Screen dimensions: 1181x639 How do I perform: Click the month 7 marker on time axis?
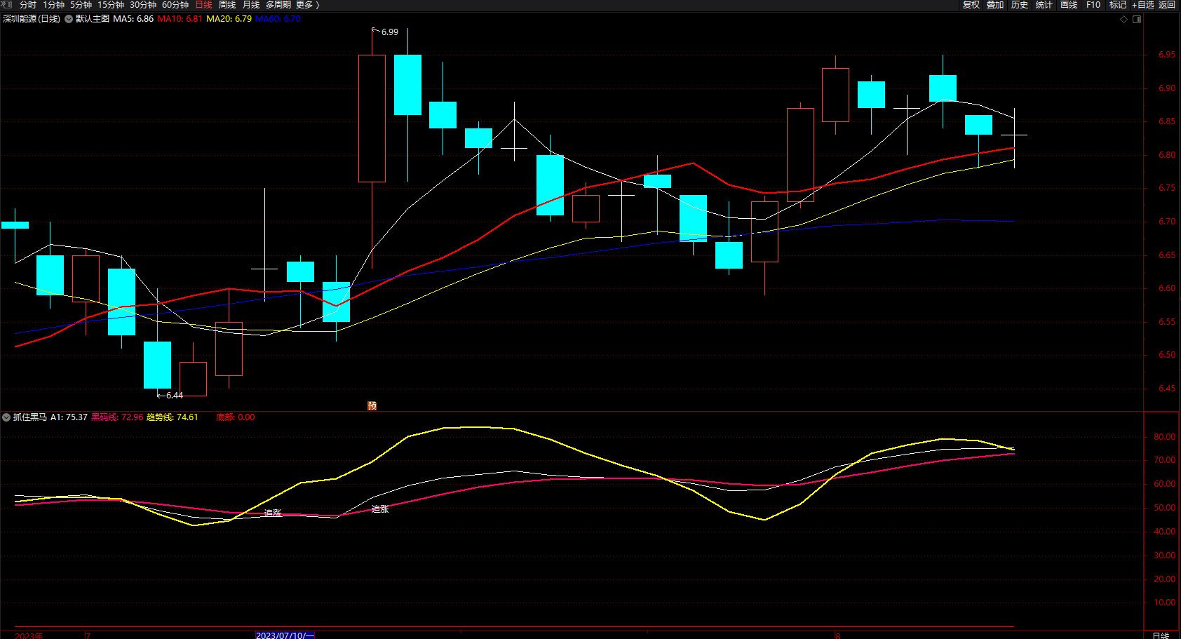pyautogui.click(x=88, y=635)
